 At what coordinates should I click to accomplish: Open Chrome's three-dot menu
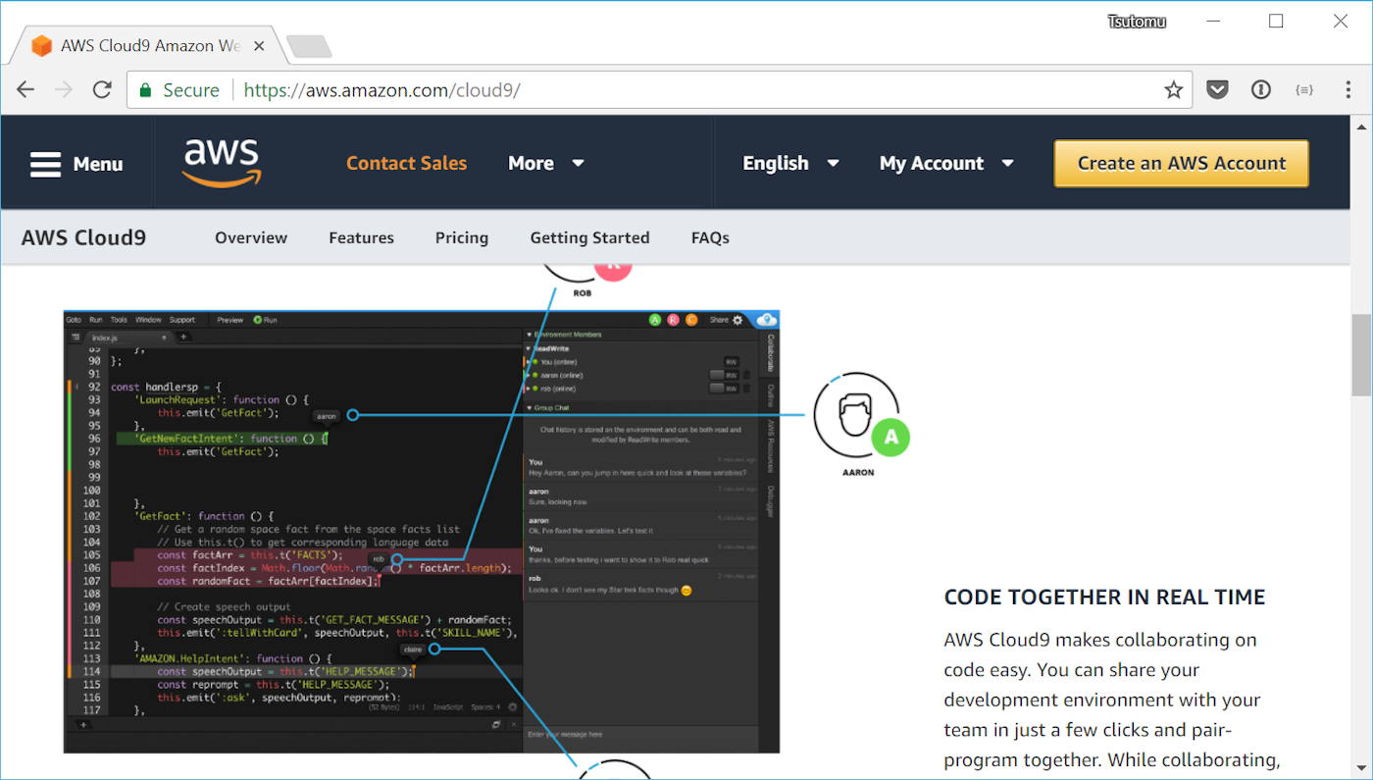tap(1348, 89)
